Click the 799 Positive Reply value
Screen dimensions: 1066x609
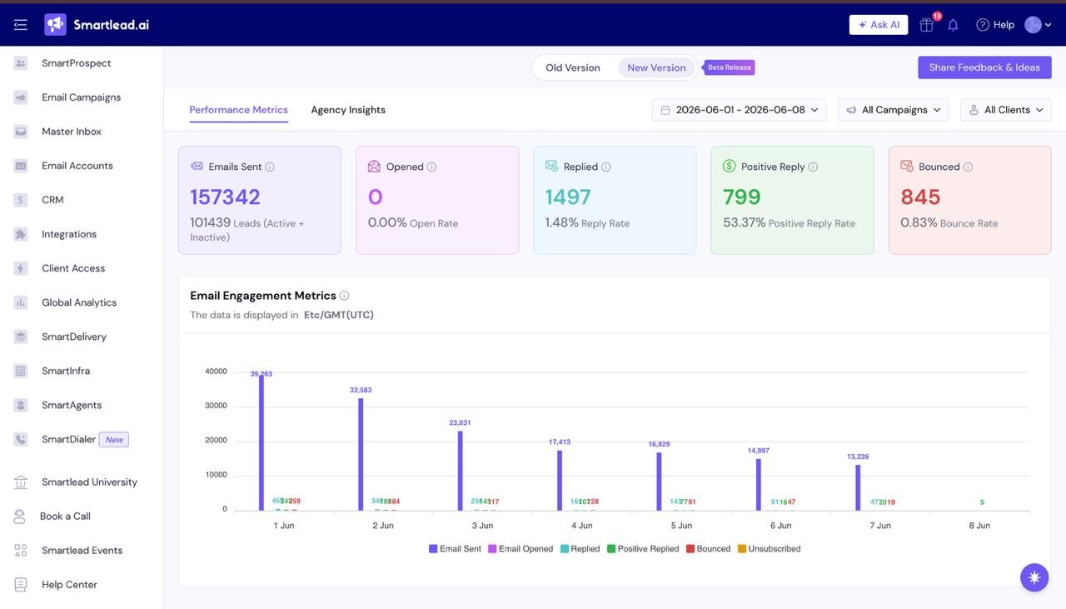point(742,197)
